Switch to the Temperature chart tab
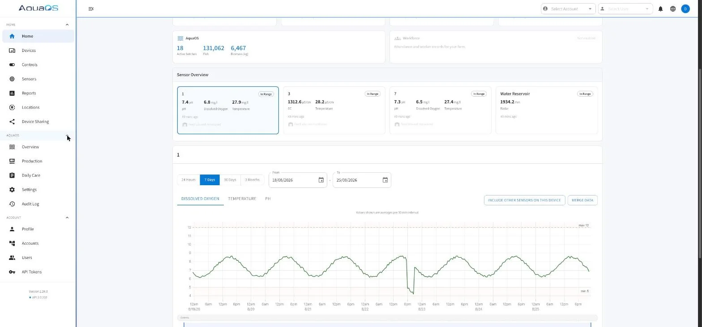Screen dimensions: 702x327 (x=242, y=199)
